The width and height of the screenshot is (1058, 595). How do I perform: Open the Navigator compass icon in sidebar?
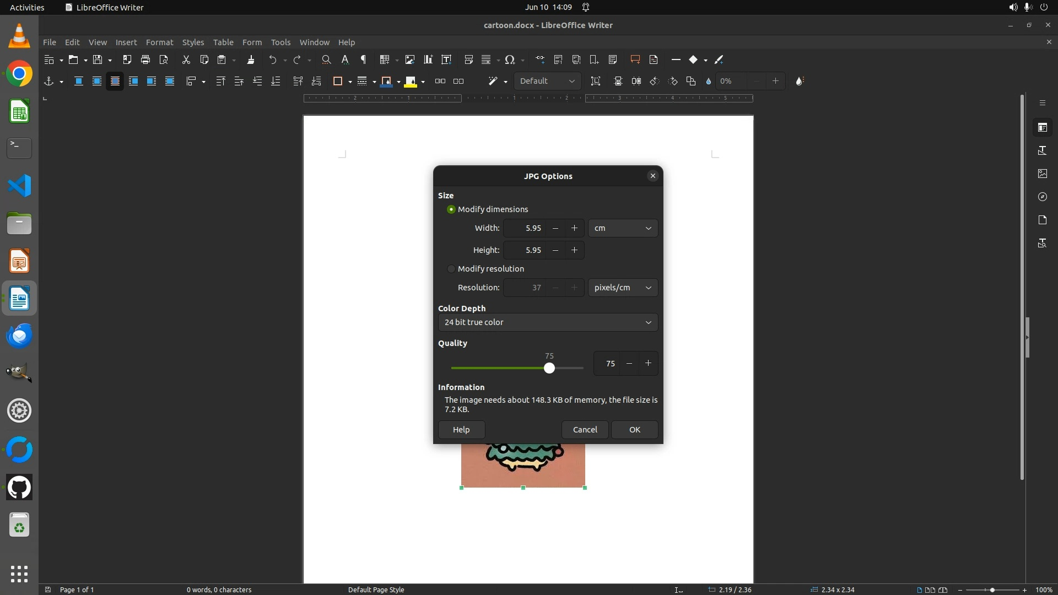click(x=1043, y=197)
